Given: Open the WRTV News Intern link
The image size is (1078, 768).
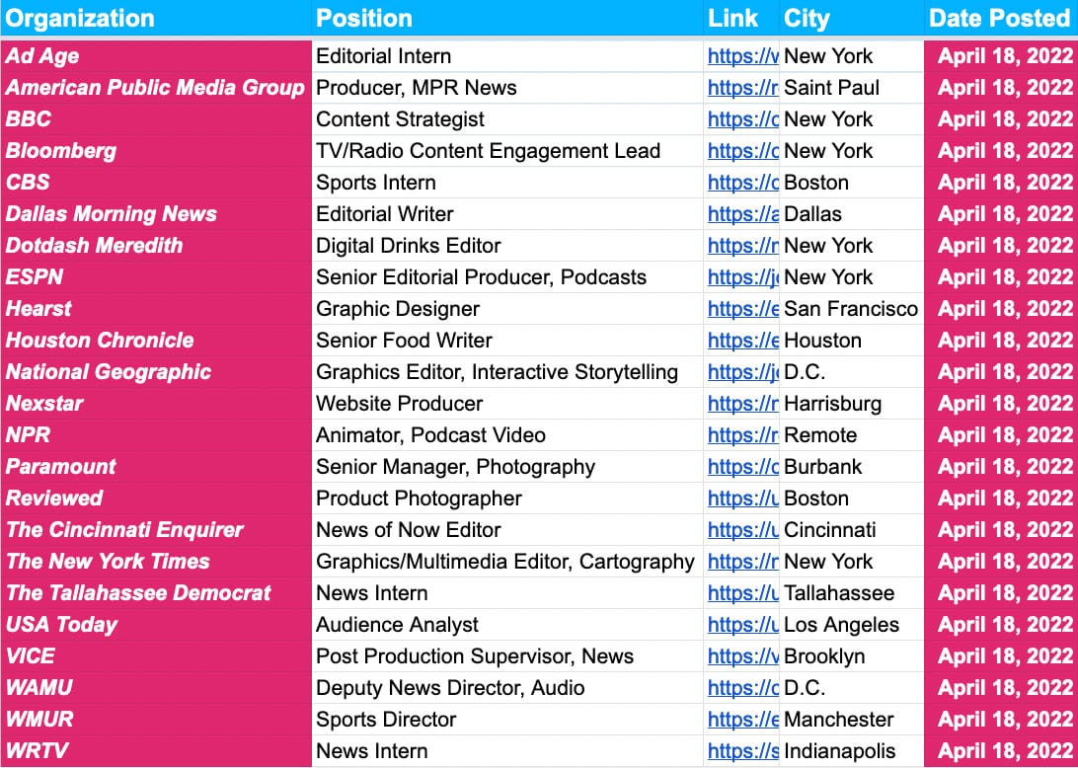Looking at the screenshot, I should [742, 751].
